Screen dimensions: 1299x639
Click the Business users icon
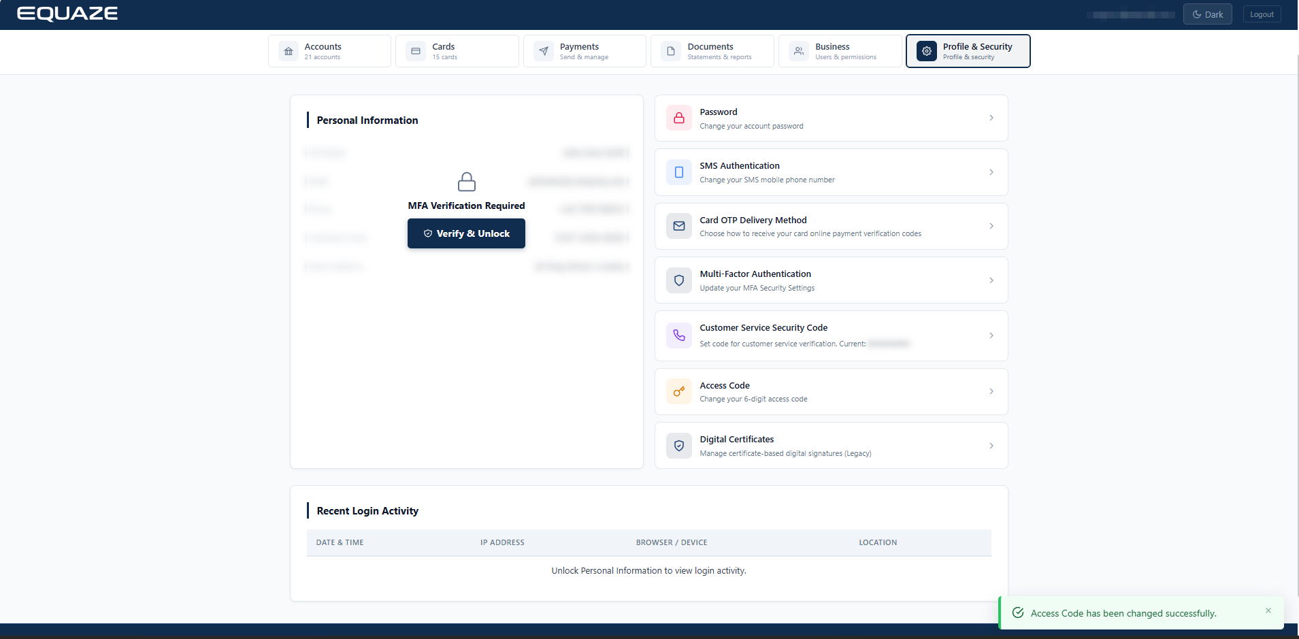799,51
